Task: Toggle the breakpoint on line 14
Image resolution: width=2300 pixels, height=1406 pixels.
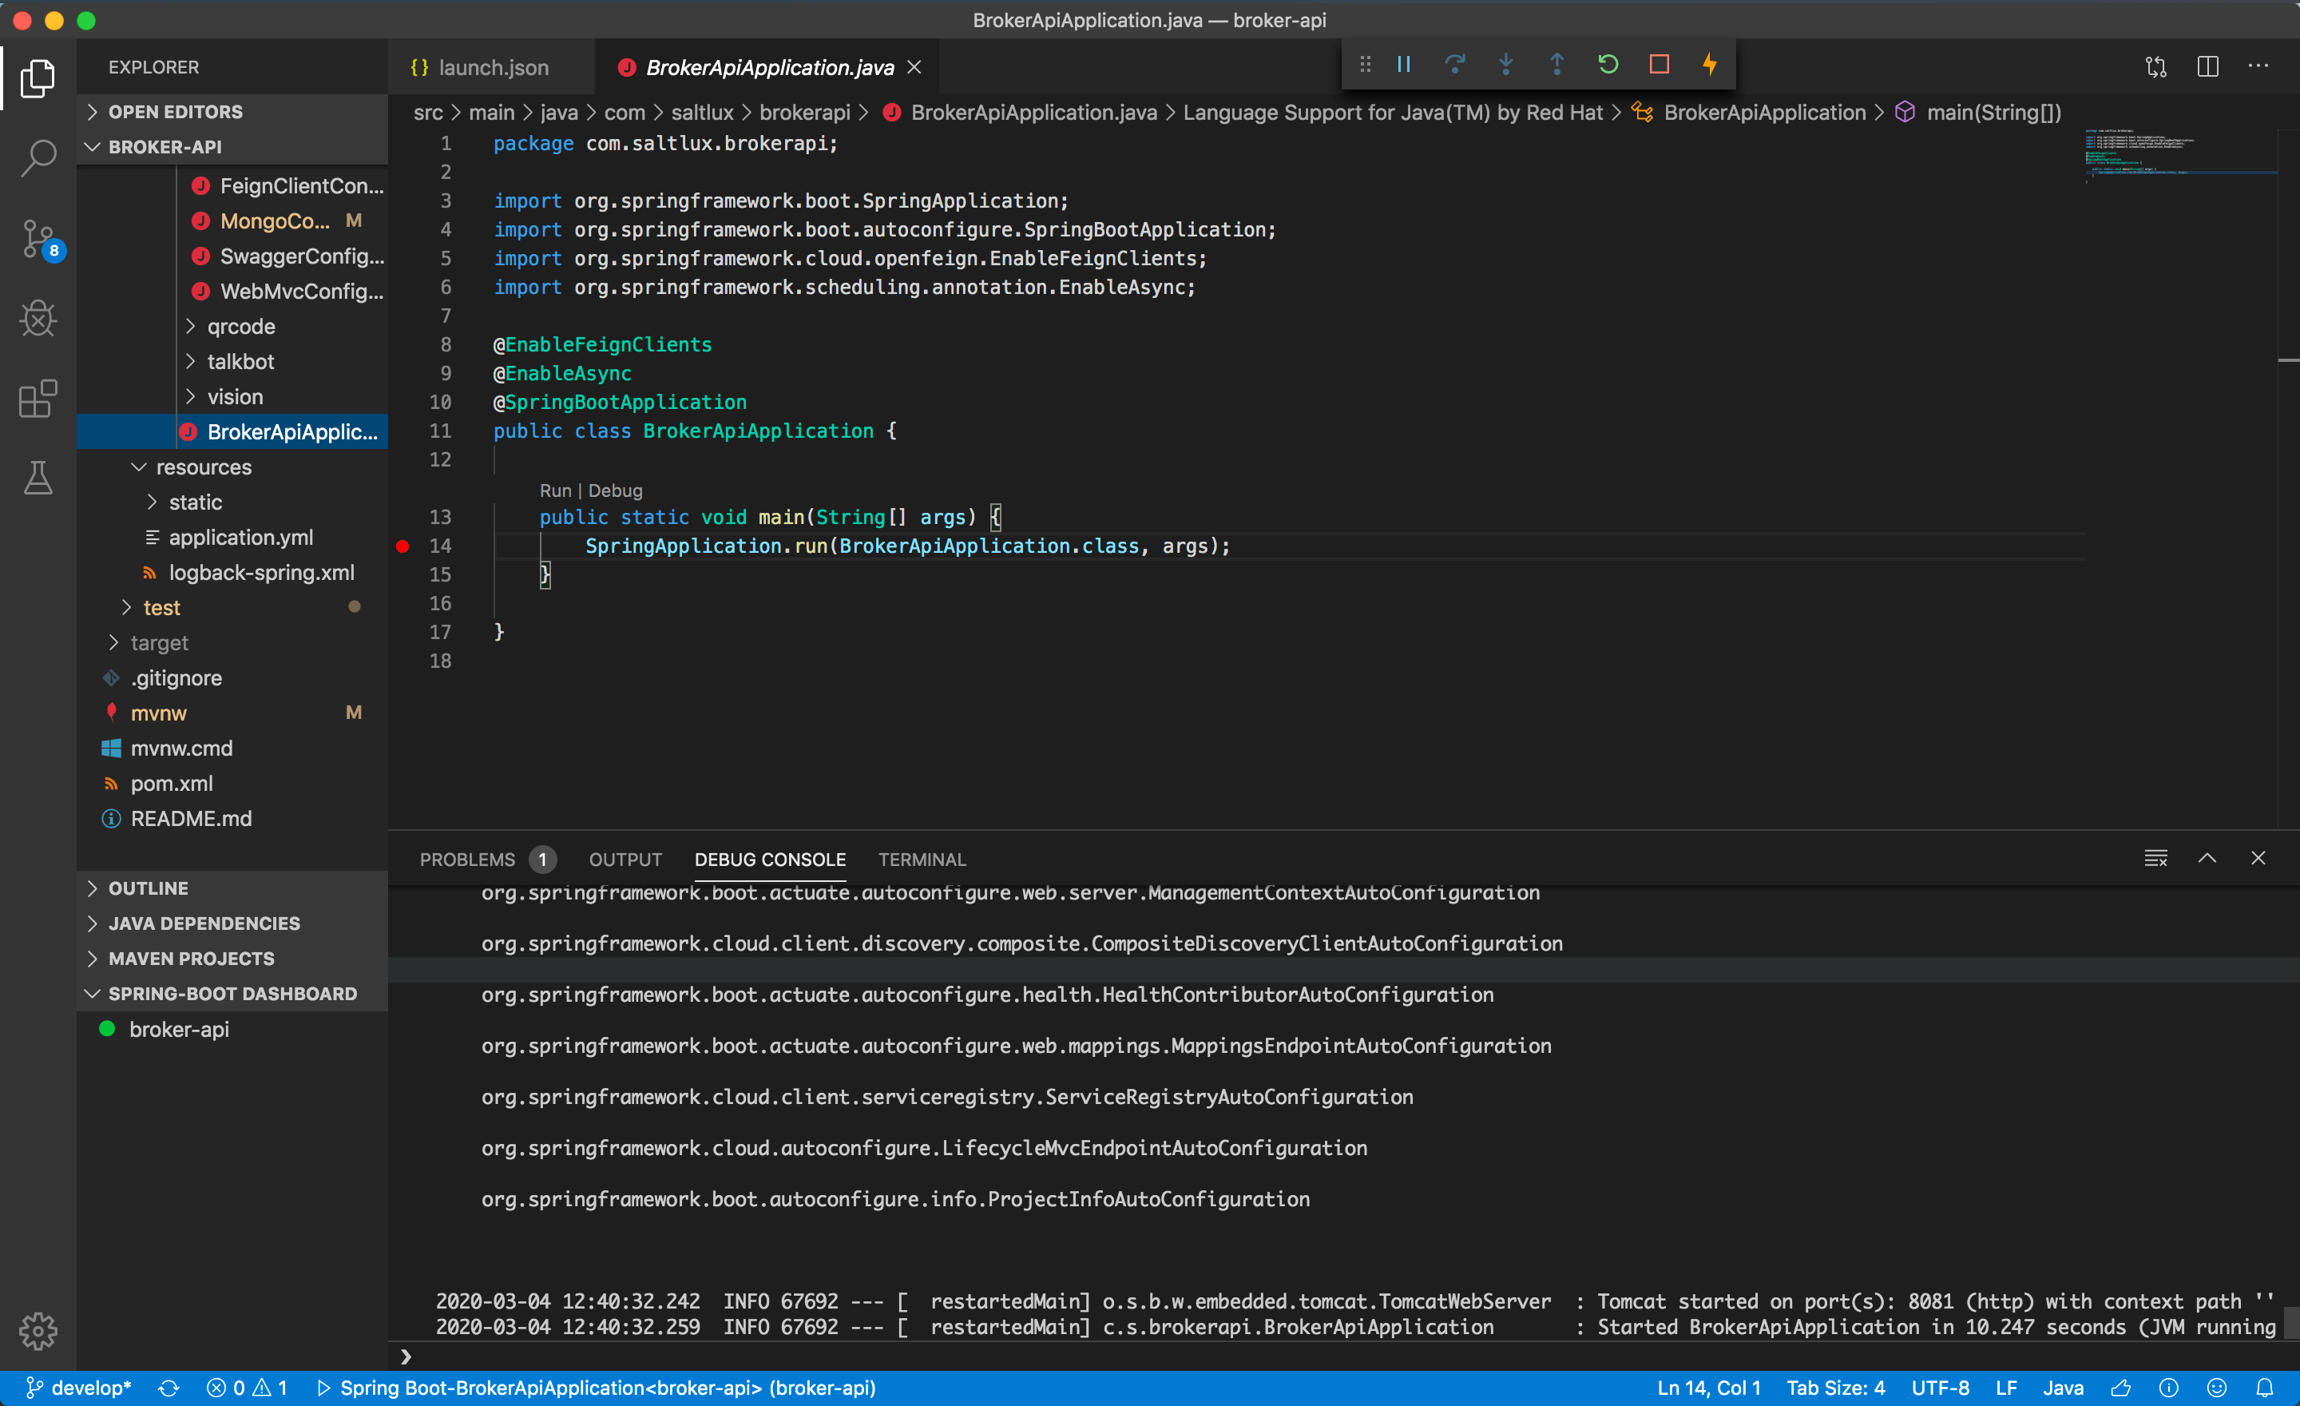Action: pos(403,545)
